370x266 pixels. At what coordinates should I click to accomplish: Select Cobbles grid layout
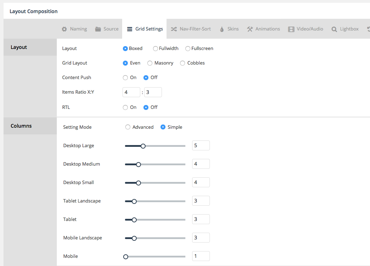point(183,63)
